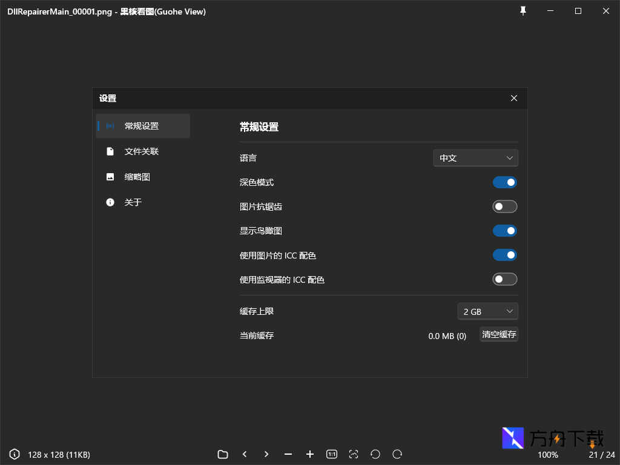Switch to the 文件关联 settings section
This screenshot has width=620, height=465.
143,151
